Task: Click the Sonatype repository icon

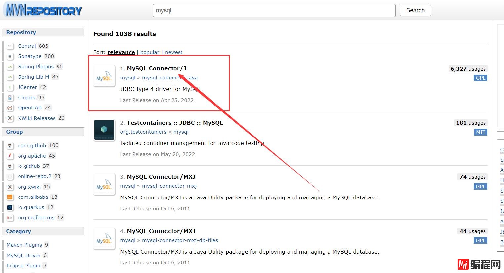Action: coord(10,56)
